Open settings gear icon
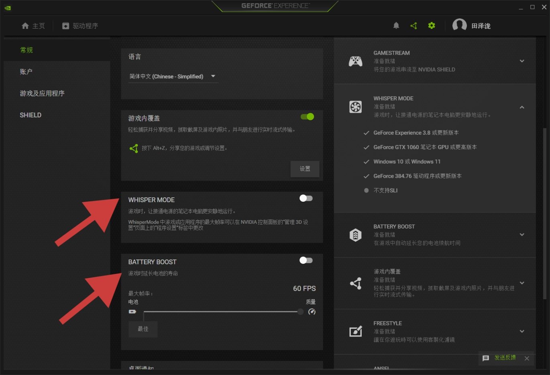This screenshot has height=375, width=550. [432, 26]
